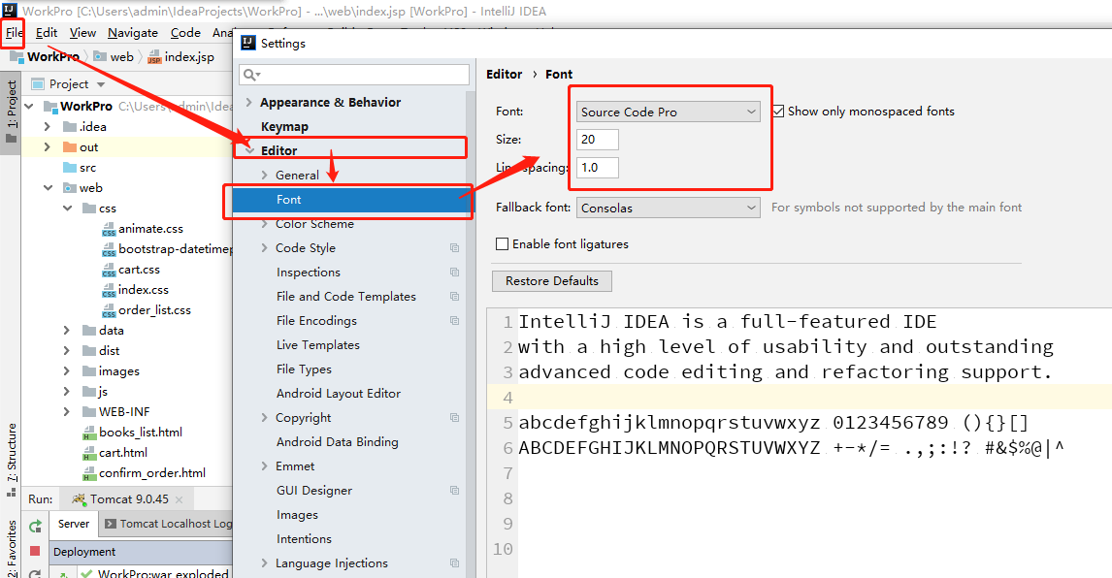Click the books_list.html file icon
The height and width of the screenshot is (578, 1112).
tap(89, 433)
